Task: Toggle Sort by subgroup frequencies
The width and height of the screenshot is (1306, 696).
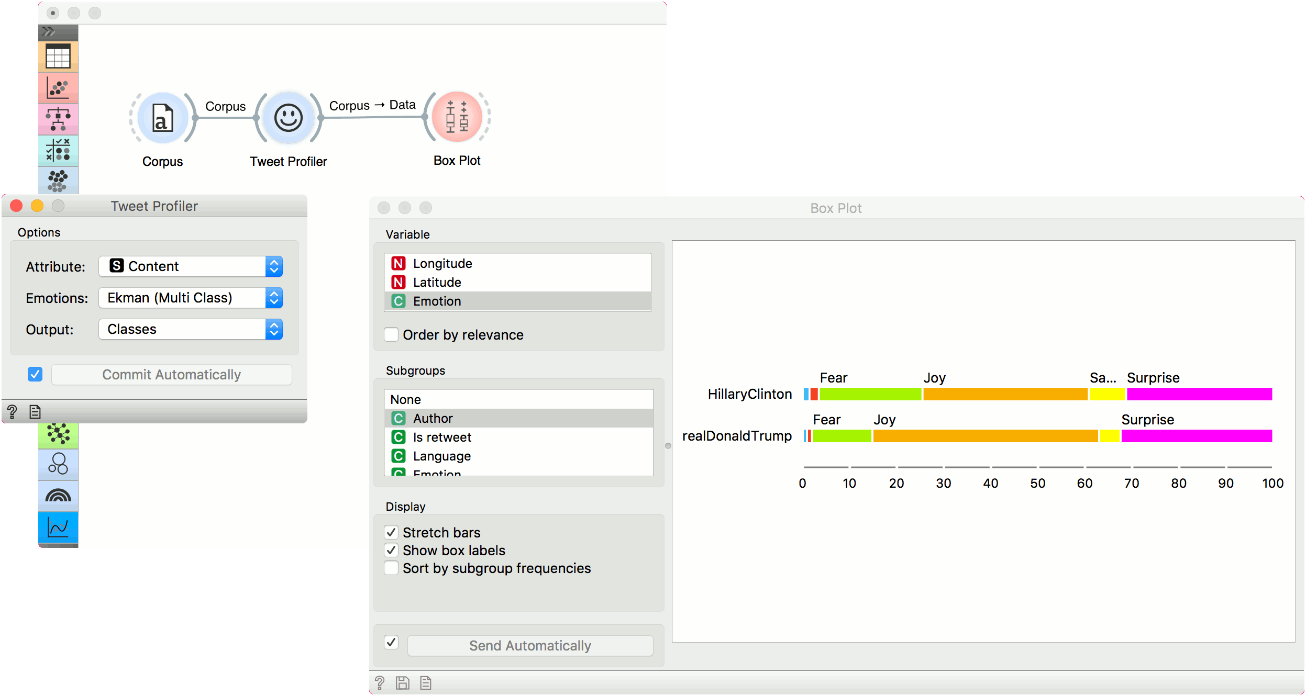Action: click(391, 568)
